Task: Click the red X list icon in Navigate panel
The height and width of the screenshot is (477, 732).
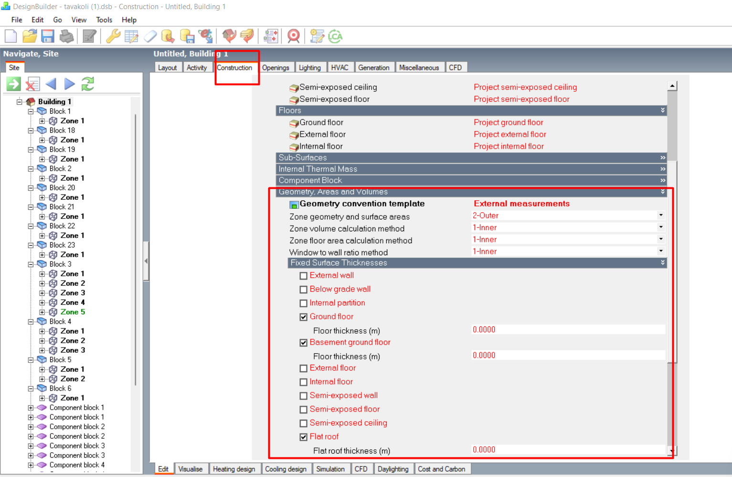Action: (32, 84)
